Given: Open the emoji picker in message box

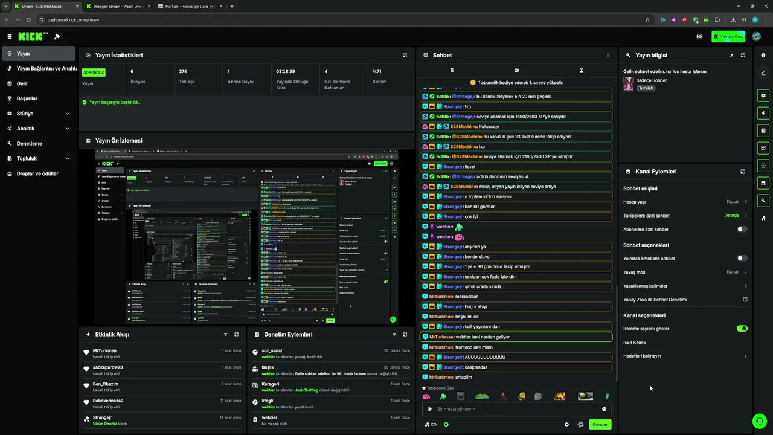Looking at the screenshot, I should coord(604,409).
